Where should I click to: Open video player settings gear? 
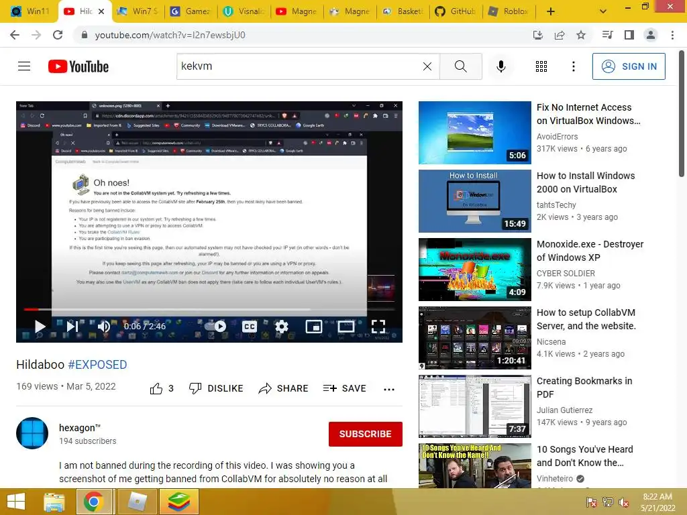[x=281, y=327]
